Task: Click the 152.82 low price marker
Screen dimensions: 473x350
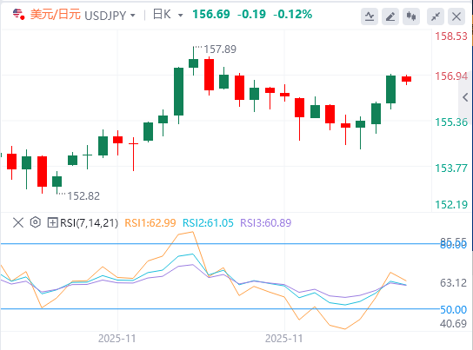Action: 83,196
